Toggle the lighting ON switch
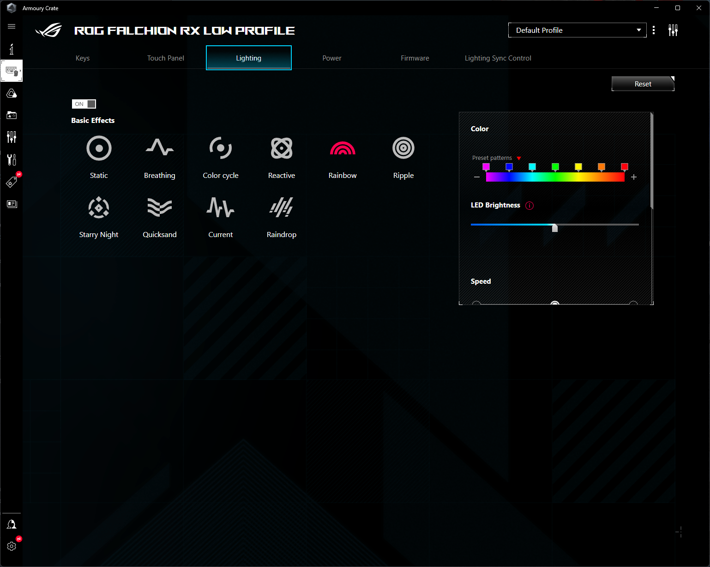 (84, 104)
